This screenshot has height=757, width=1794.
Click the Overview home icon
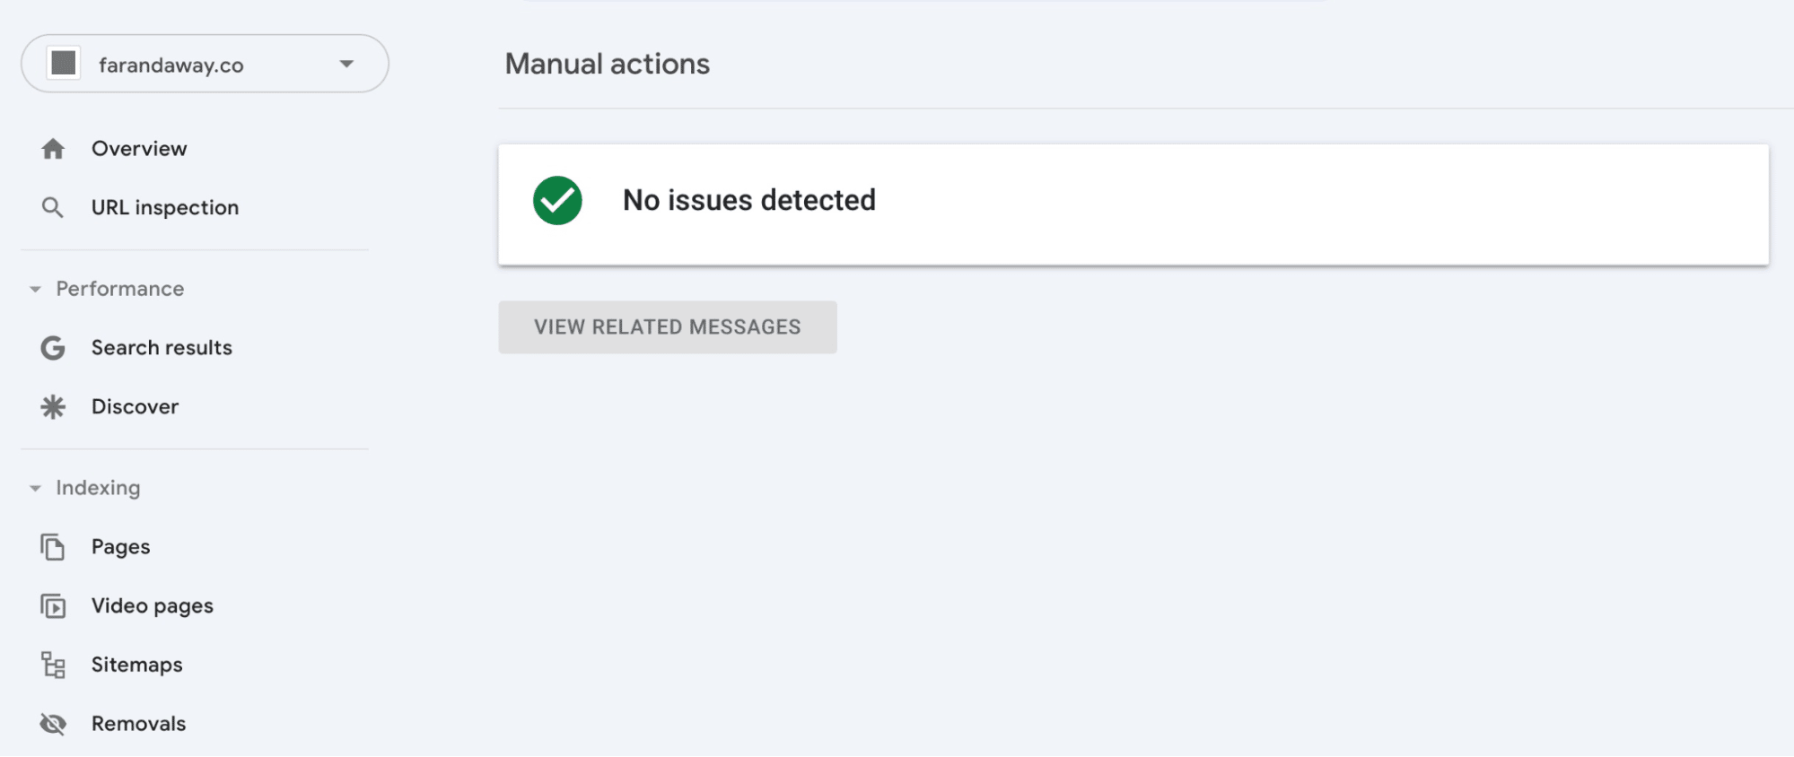[53, 149]
